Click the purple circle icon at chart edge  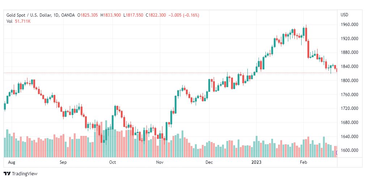337,153
